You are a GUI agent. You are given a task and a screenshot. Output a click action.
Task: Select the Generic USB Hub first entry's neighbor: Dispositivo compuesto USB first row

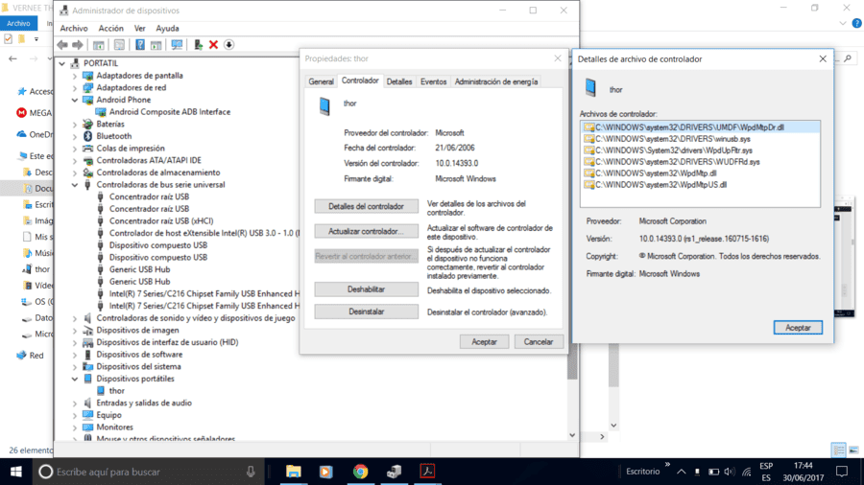click(x=158, y=244)
